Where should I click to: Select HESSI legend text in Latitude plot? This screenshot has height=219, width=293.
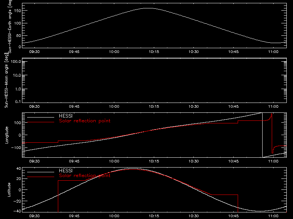(x=66, y=170)
